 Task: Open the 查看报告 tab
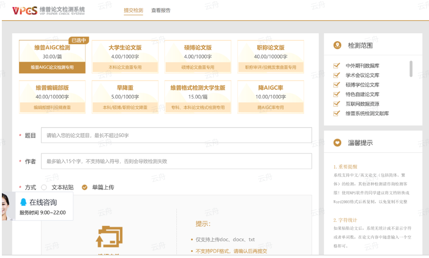[x=161, y=10]
